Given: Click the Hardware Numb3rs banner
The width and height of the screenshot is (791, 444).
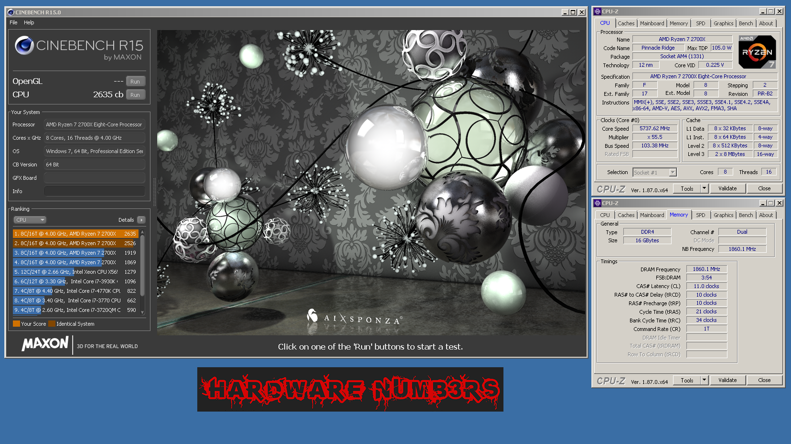Looking at the screenshot, I should [x=350, y=389].
